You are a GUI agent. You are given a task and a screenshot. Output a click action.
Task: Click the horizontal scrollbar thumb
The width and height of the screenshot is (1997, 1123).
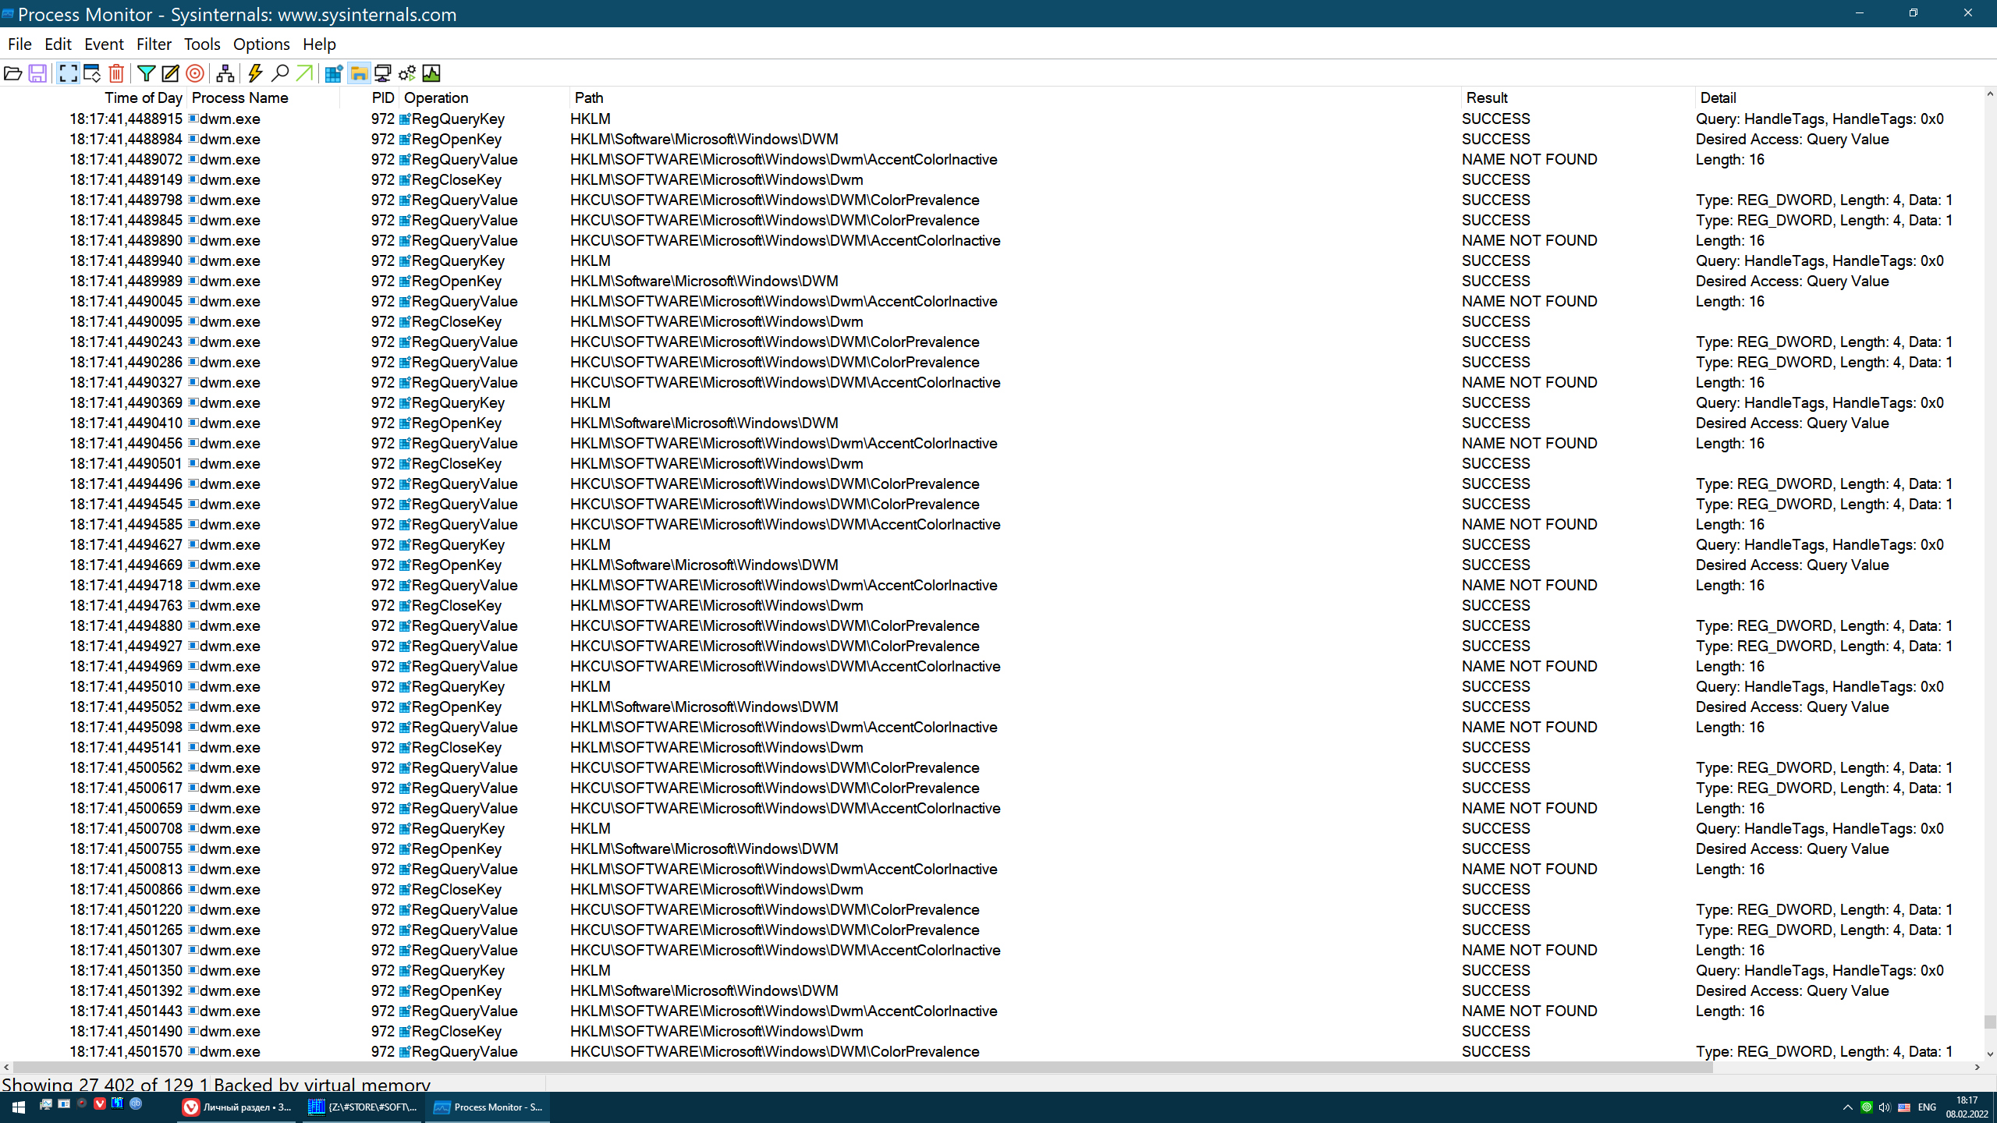(858, 1067)
